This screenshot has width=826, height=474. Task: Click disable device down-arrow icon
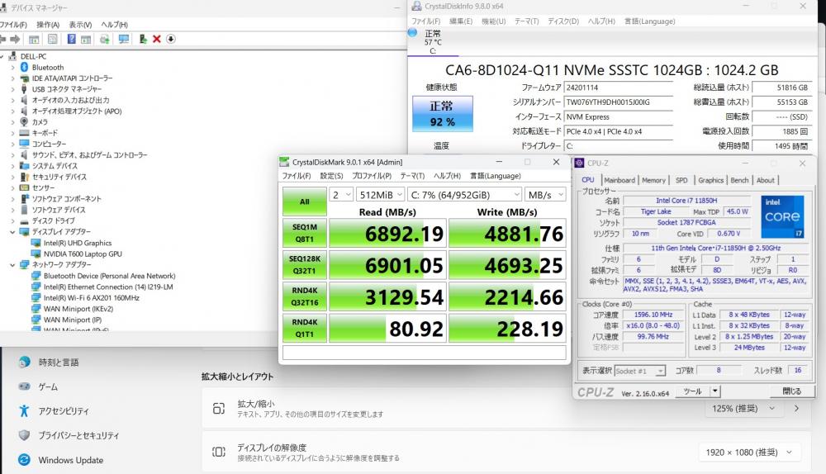click(x=171, y=39)
